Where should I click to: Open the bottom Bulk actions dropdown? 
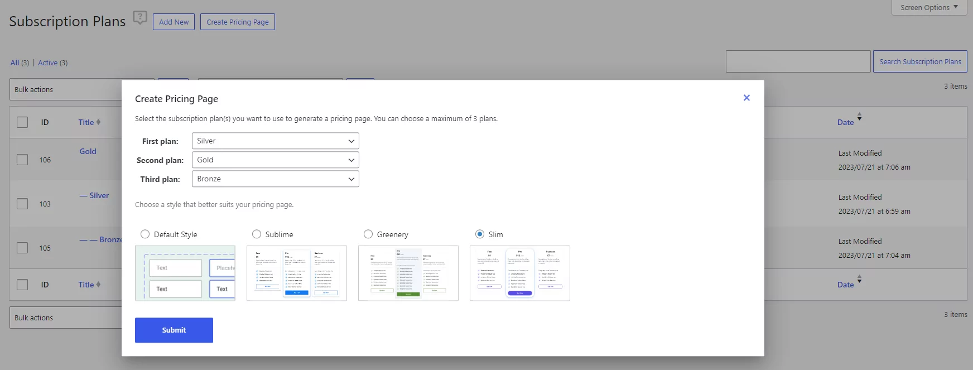(x=66, y=318)
